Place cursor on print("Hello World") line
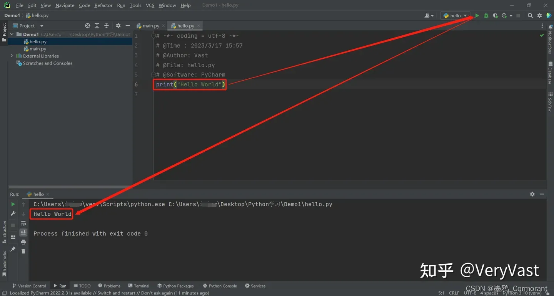Screen dimensions: 554x296 190,84
